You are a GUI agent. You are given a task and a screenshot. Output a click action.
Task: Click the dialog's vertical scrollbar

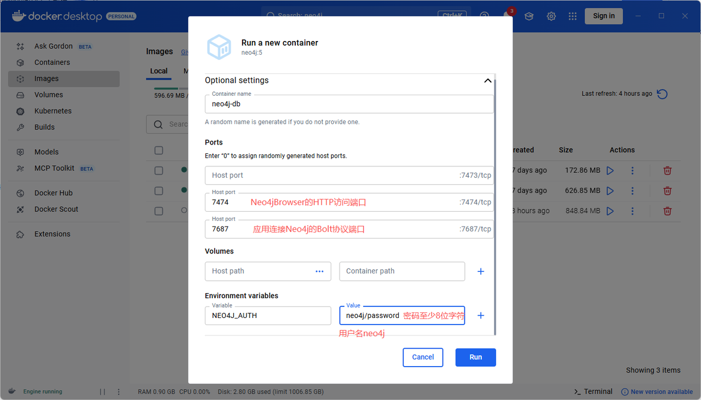pos(495,207)
